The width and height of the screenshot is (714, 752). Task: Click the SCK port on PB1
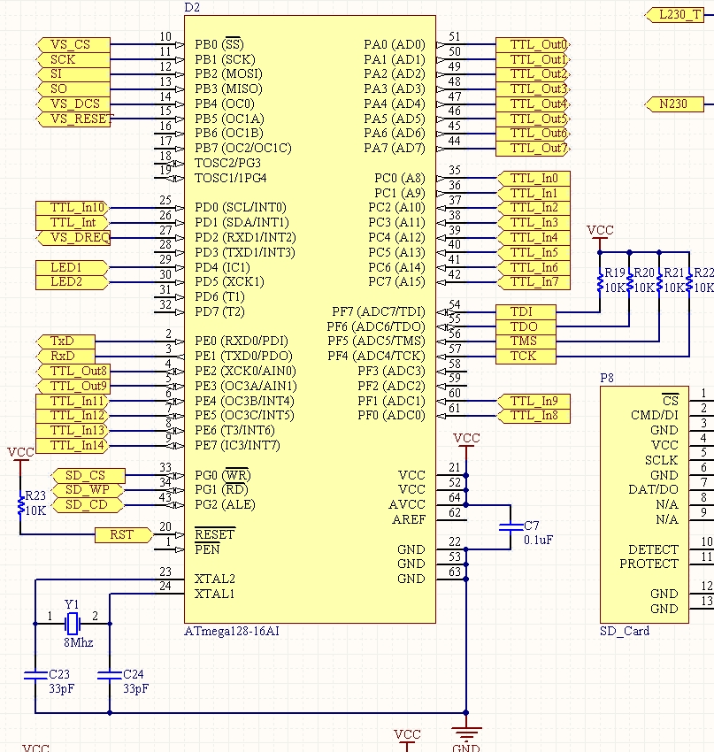point(73,59)
